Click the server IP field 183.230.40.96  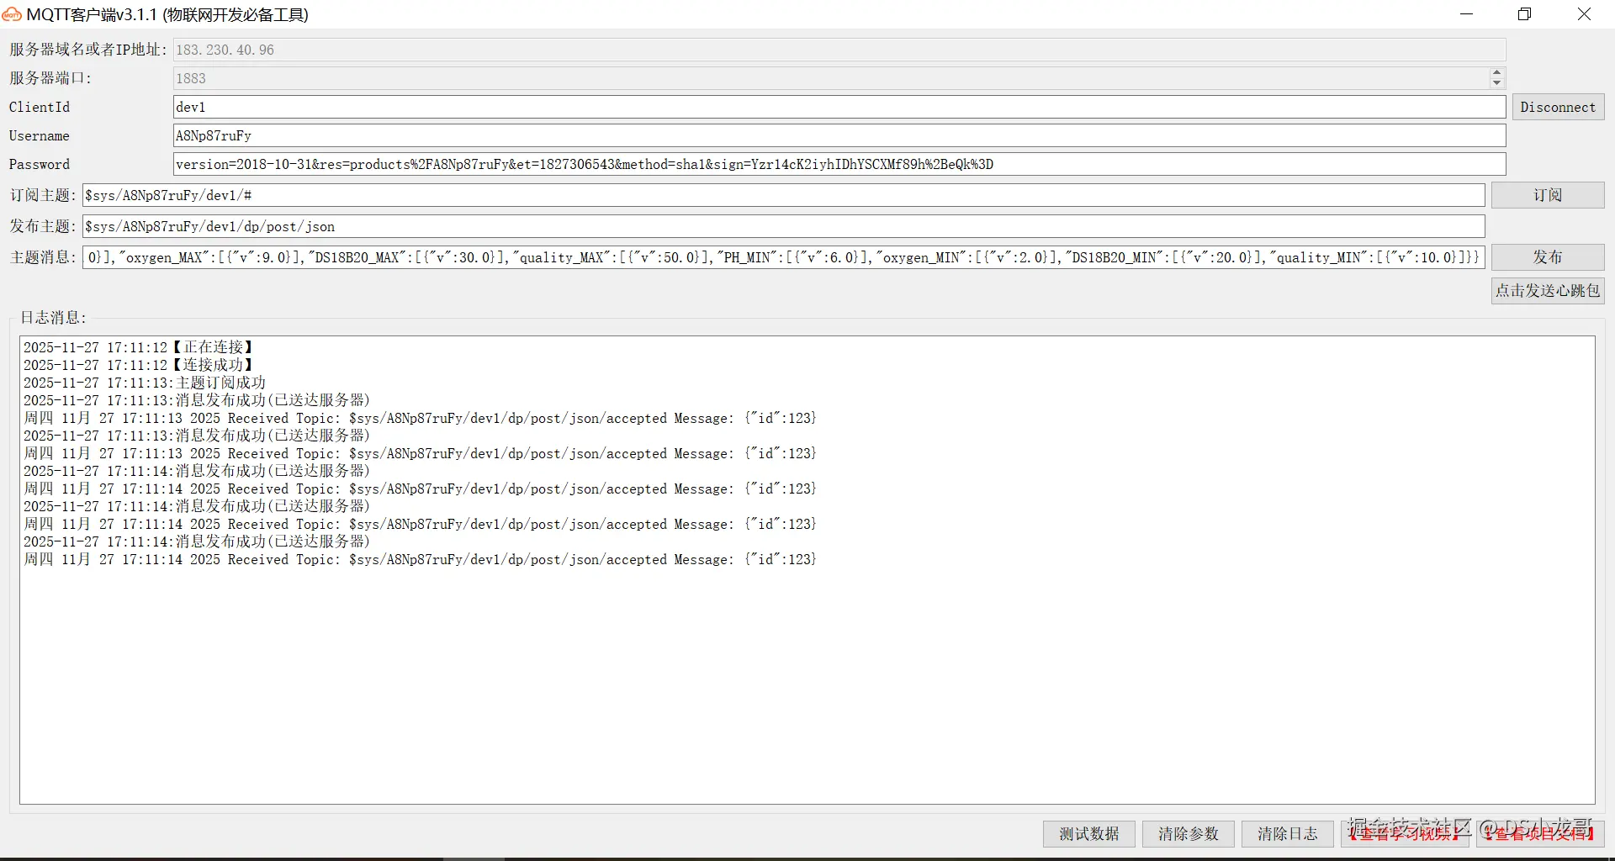pos(839,50)
